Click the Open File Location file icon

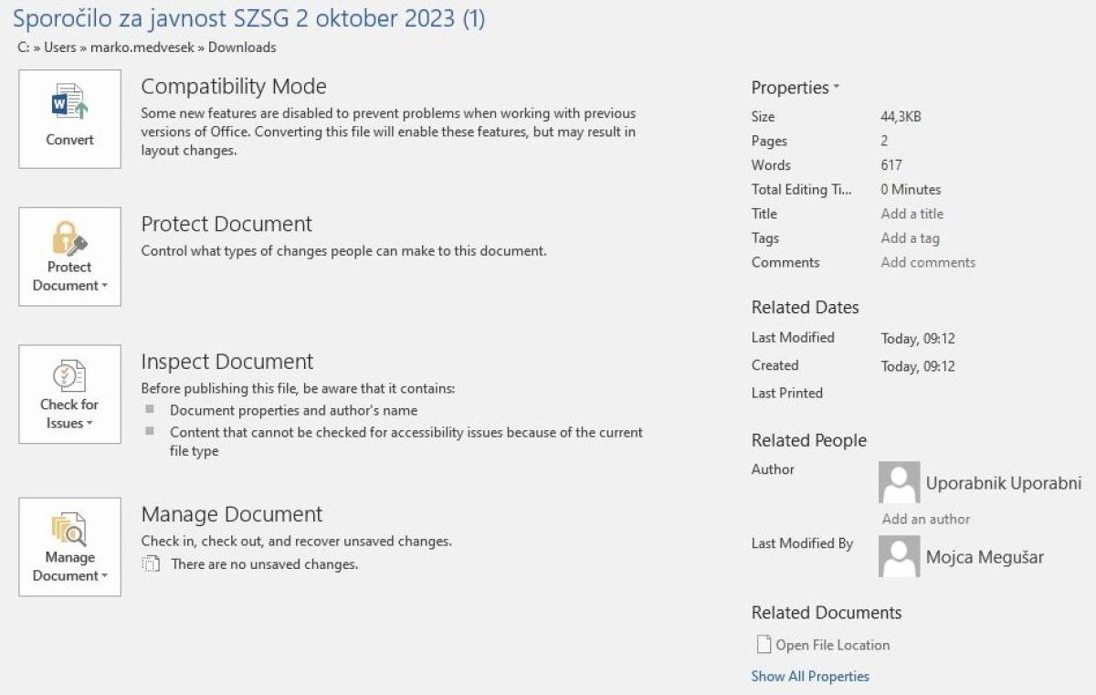(764, 645)
